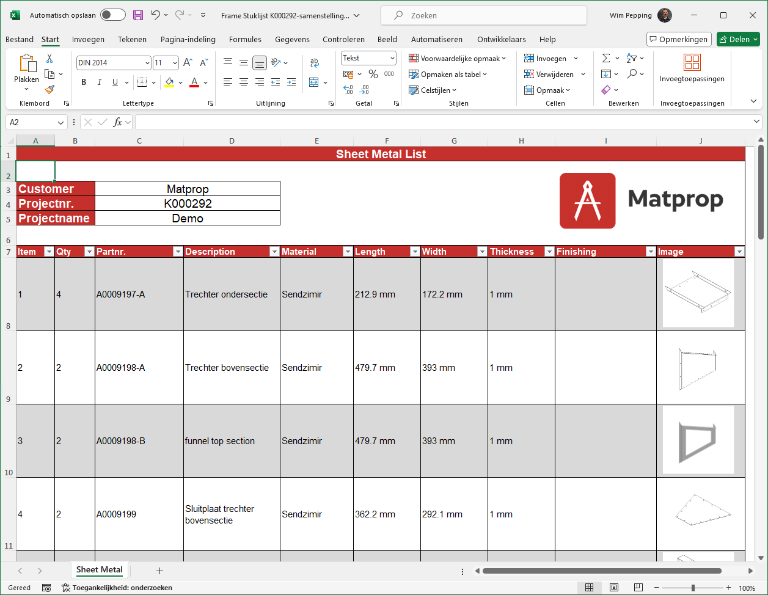Open the Formules ribbon tab
This screenshot has height=595, width=768.
pos(245,39)
